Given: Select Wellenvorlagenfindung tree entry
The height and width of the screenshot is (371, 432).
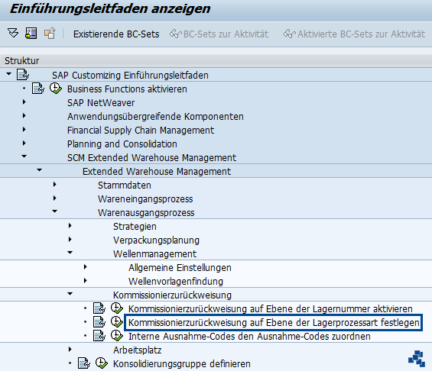Looking at the screenshot, I should [x=176, y=282].
